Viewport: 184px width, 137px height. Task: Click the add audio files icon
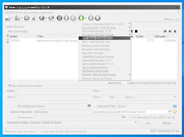point(8,18)
